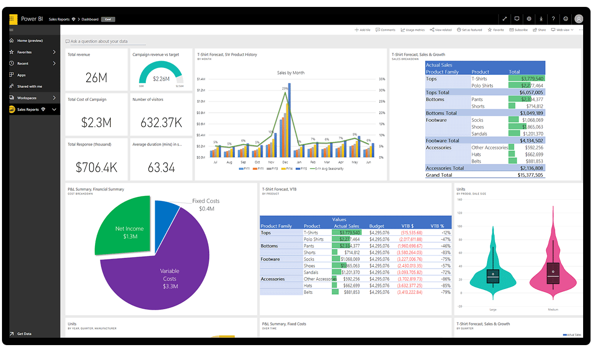Open the Usage metrics icon
591x352 pixels.
click(412, 30)
